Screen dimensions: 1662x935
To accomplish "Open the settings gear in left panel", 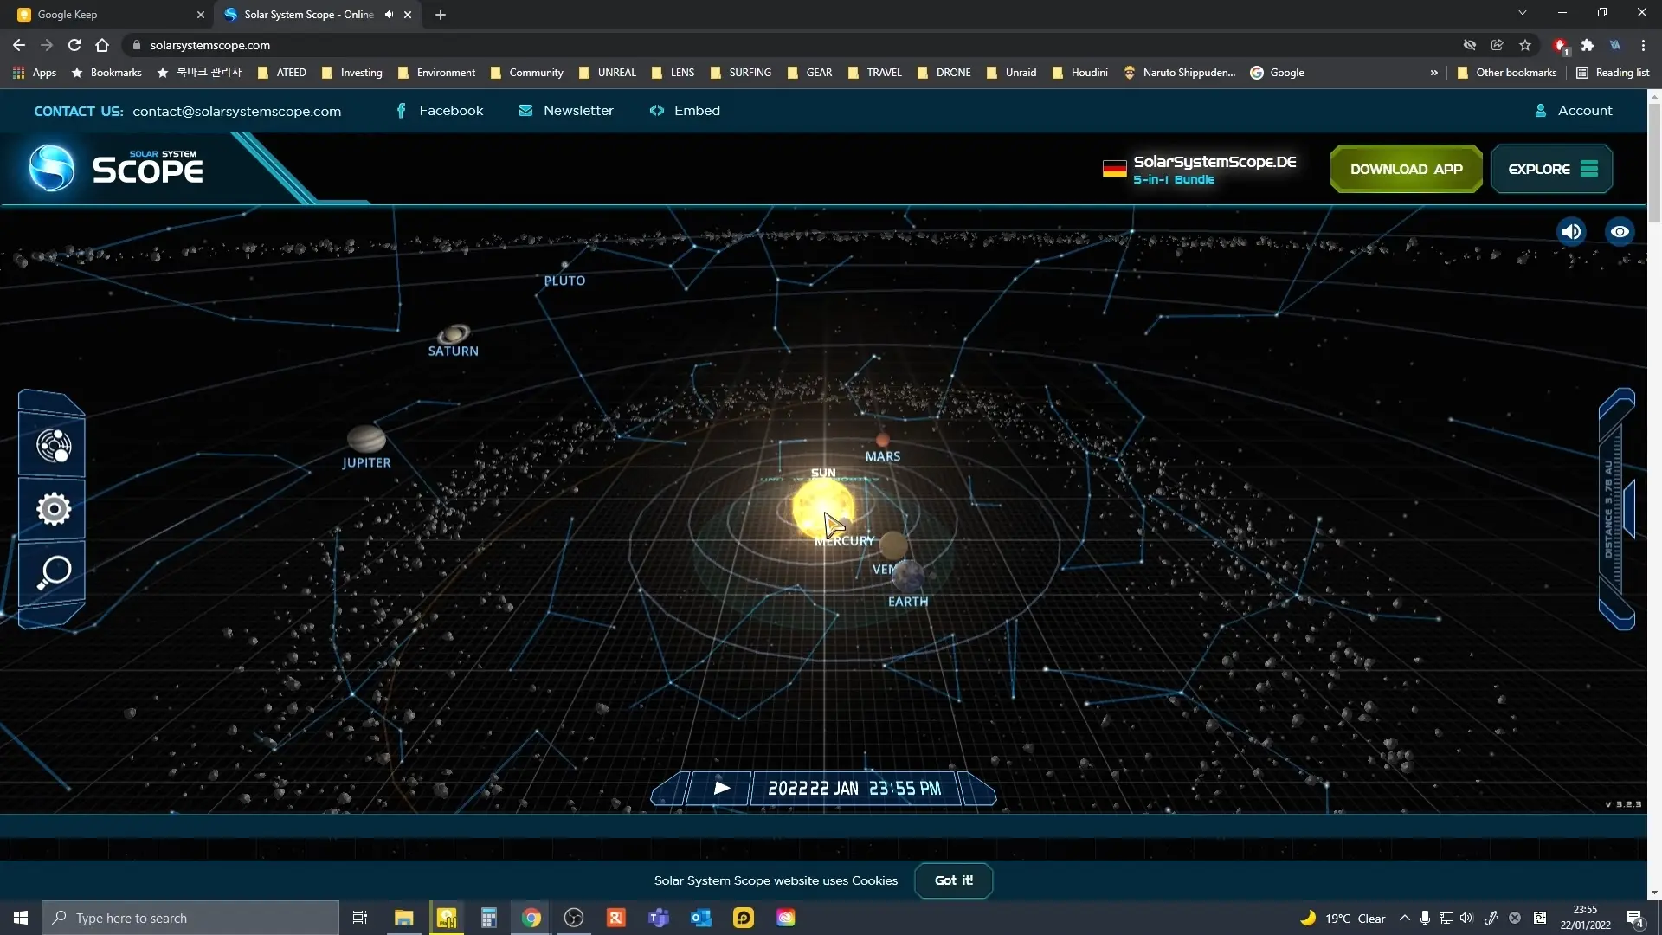I will 53,509.
